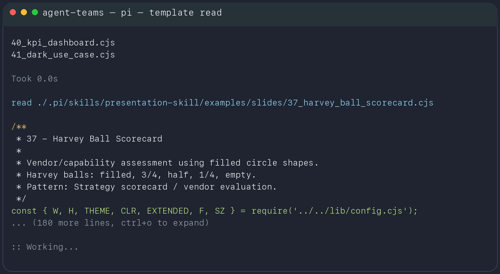Click the THEME identifier in the require statement
This screenshot has height=274, width=500.
[x=97, y=211]
